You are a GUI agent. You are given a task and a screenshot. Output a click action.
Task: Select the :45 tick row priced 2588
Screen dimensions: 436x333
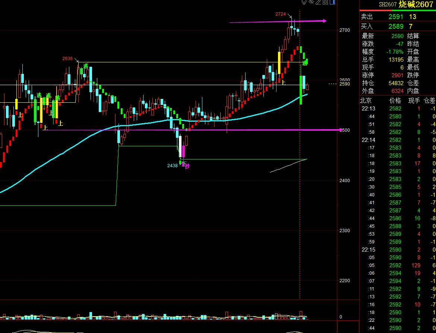pyautogui.click(x=398, y=226)
